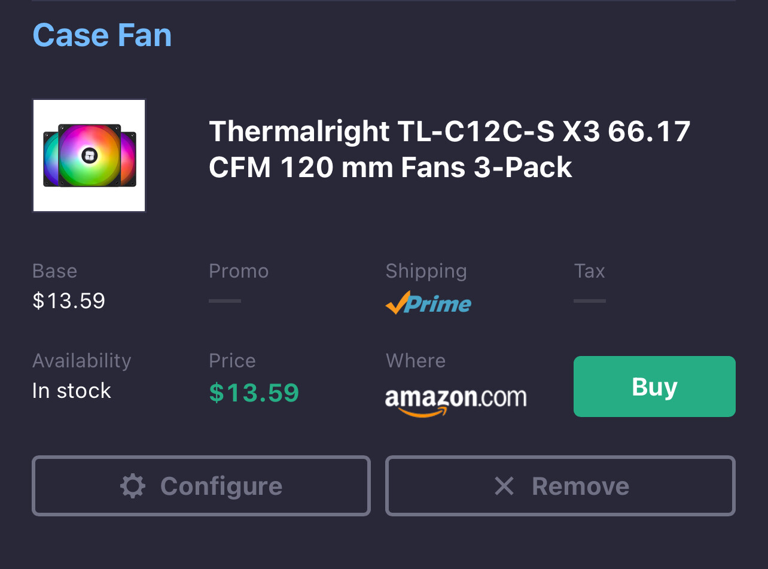The height and width of the screenshot is (569, 768).
Task: Click the Shipping column label
Action: (426, 271)
